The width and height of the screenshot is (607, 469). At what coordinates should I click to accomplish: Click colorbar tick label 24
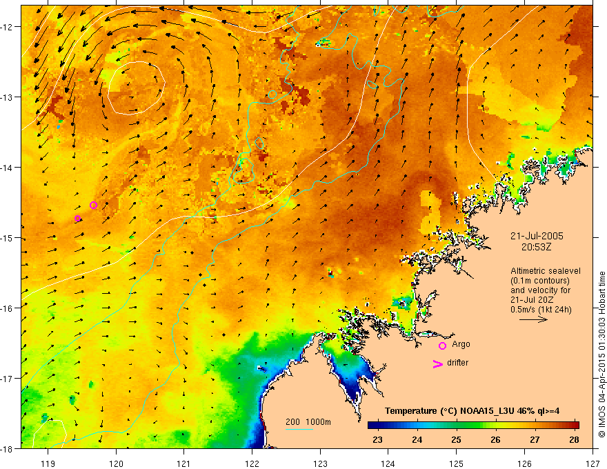tap(417, 439)
